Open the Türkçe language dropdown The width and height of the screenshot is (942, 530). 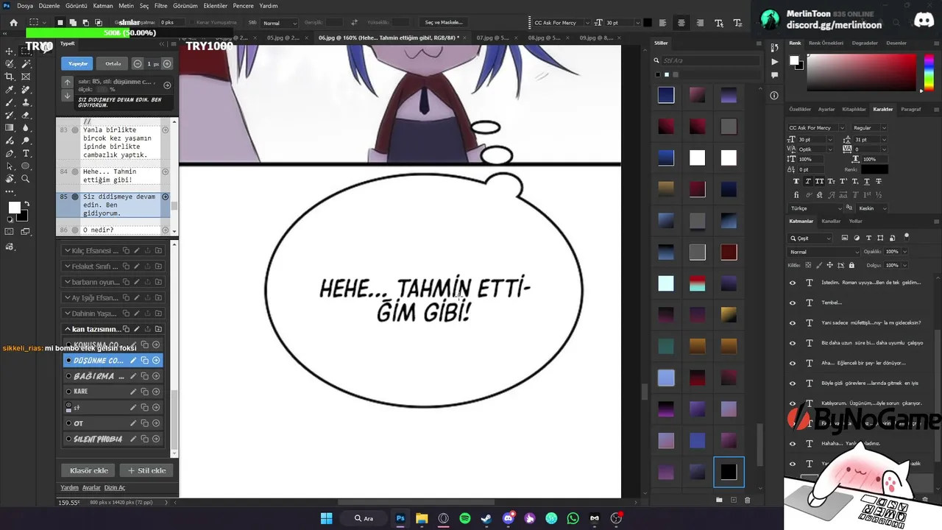tap(814, 208)
